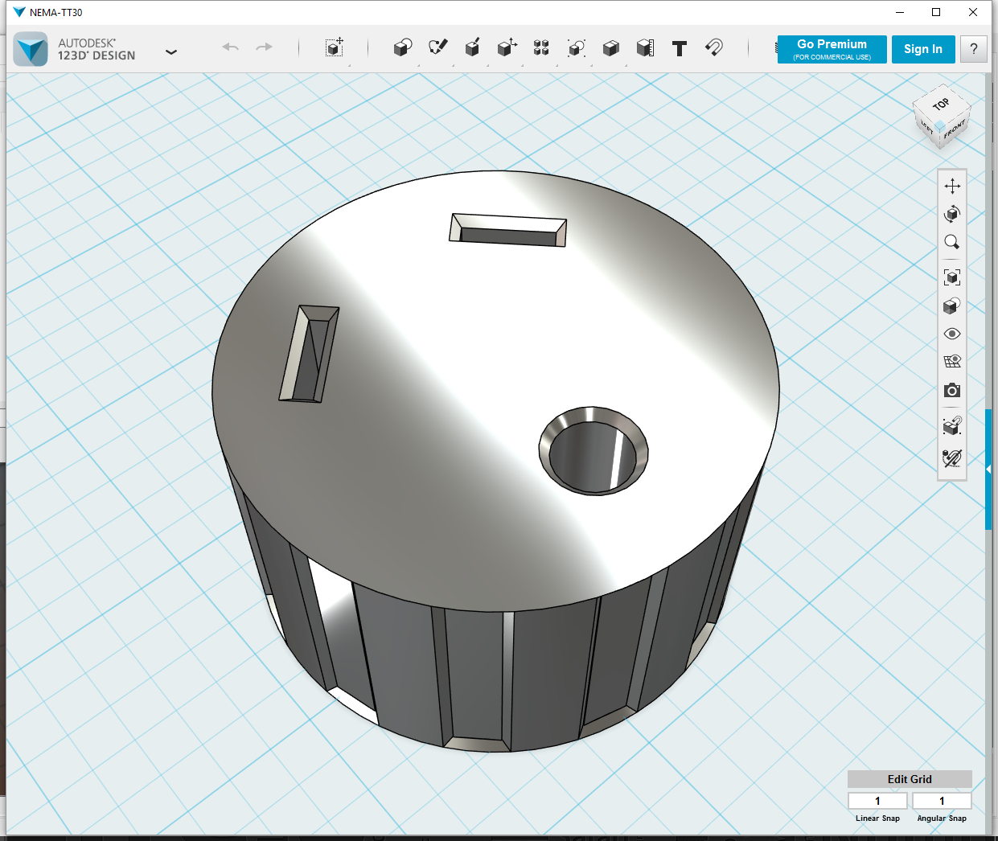The width and height of the screenshot is (998, 841).
Task: Select the Text tool icon
Action: tap(680, 48)
